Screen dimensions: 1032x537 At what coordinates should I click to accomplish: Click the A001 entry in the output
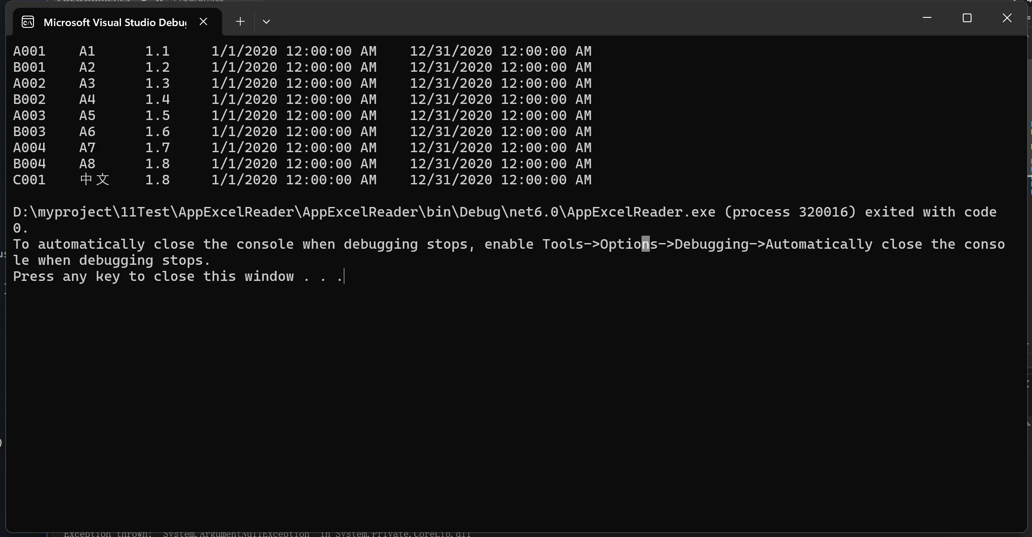(29, 51)
